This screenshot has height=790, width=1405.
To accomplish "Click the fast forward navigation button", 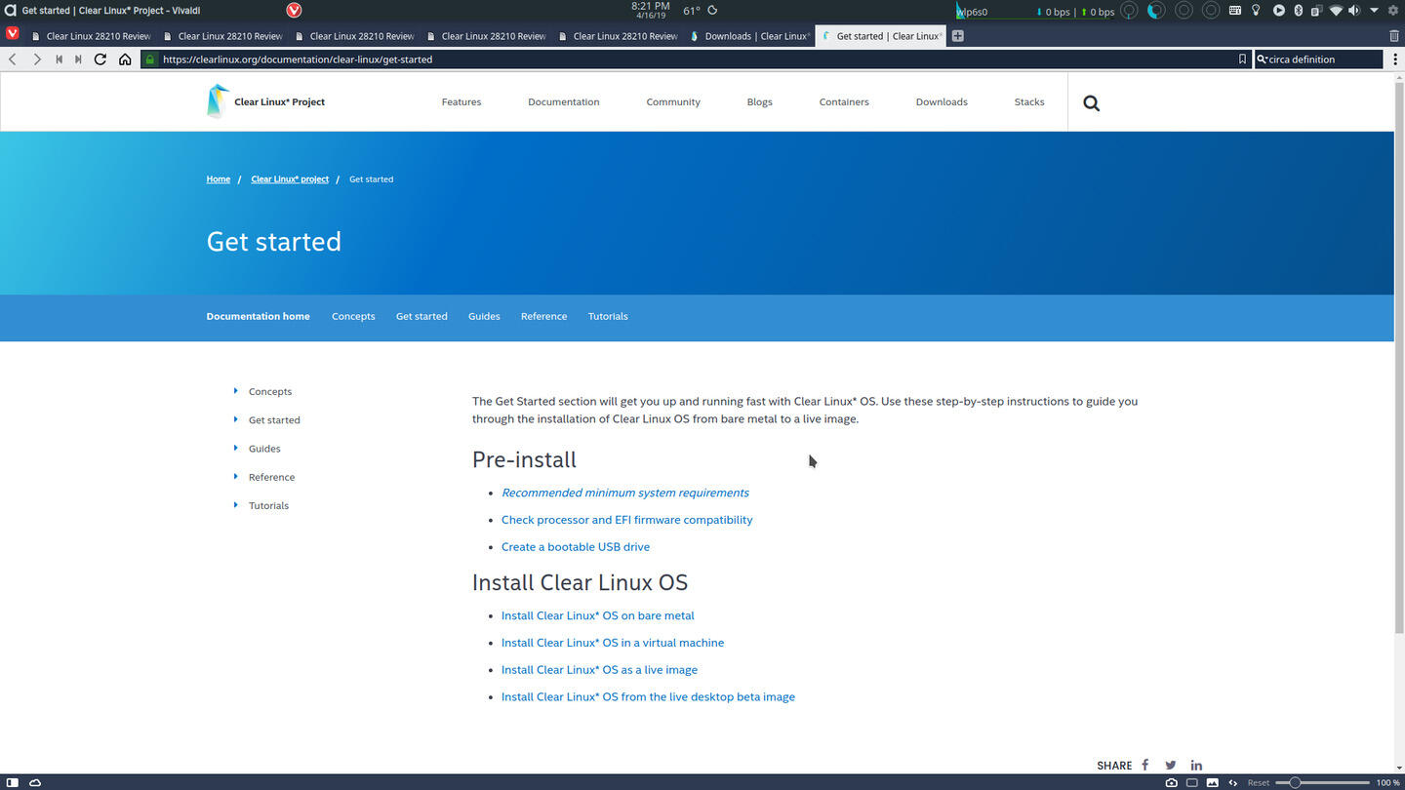I will [x=78, y=59].
